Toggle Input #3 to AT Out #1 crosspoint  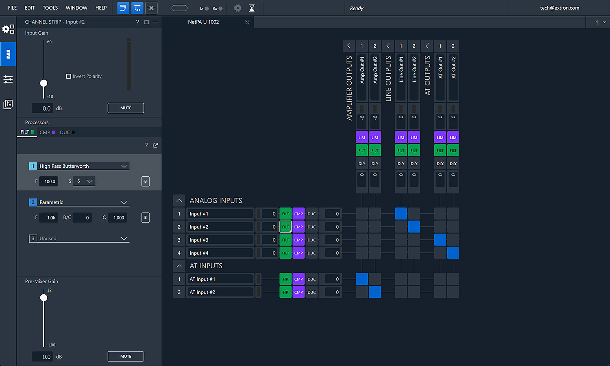pos(440,240)
